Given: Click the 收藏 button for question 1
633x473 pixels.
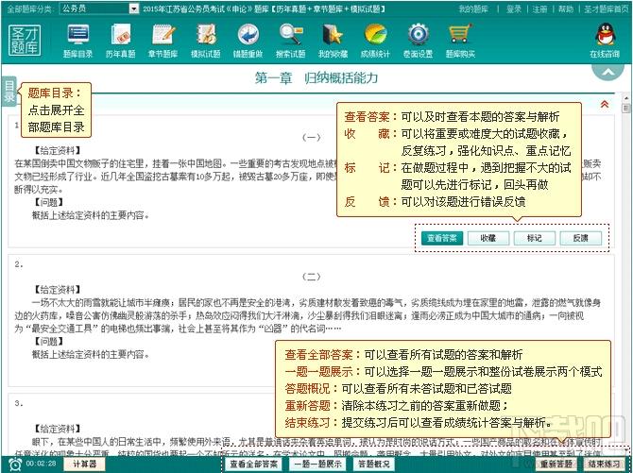Looking at the screenshot, I should click(x=488, y=238).
